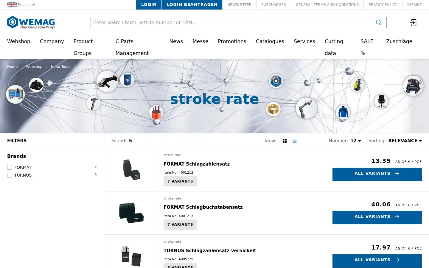Click ALL VARIANTS for FORMAT Schlagbuchstabensatz
The height and width of the screenshot is (268, 429).
[377, 217]
